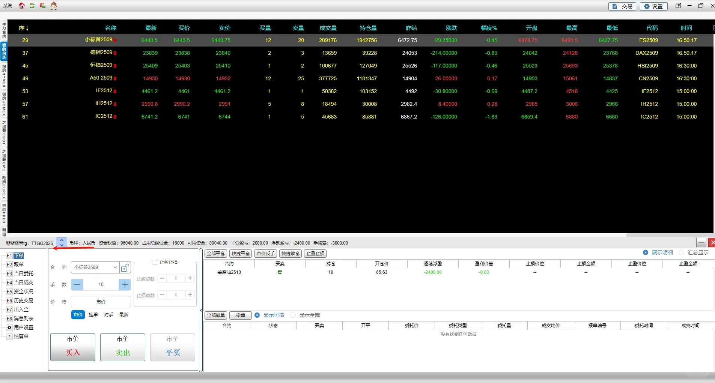Minimize the bottom trading panel
The height and width of the screenshot is (383, 715).
click(x=701, y=243)
